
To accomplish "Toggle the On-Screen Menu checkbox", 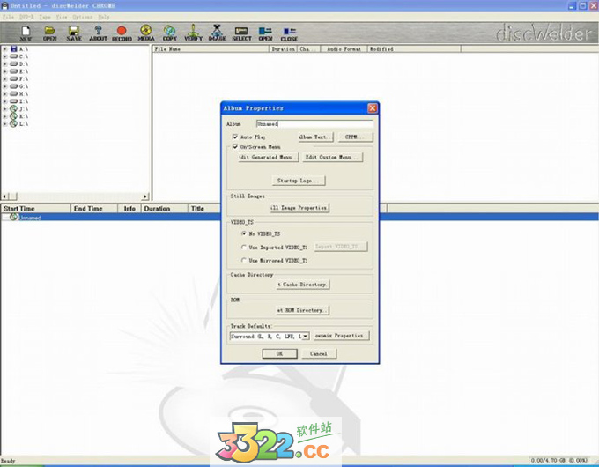I will [x=235, y=146].
